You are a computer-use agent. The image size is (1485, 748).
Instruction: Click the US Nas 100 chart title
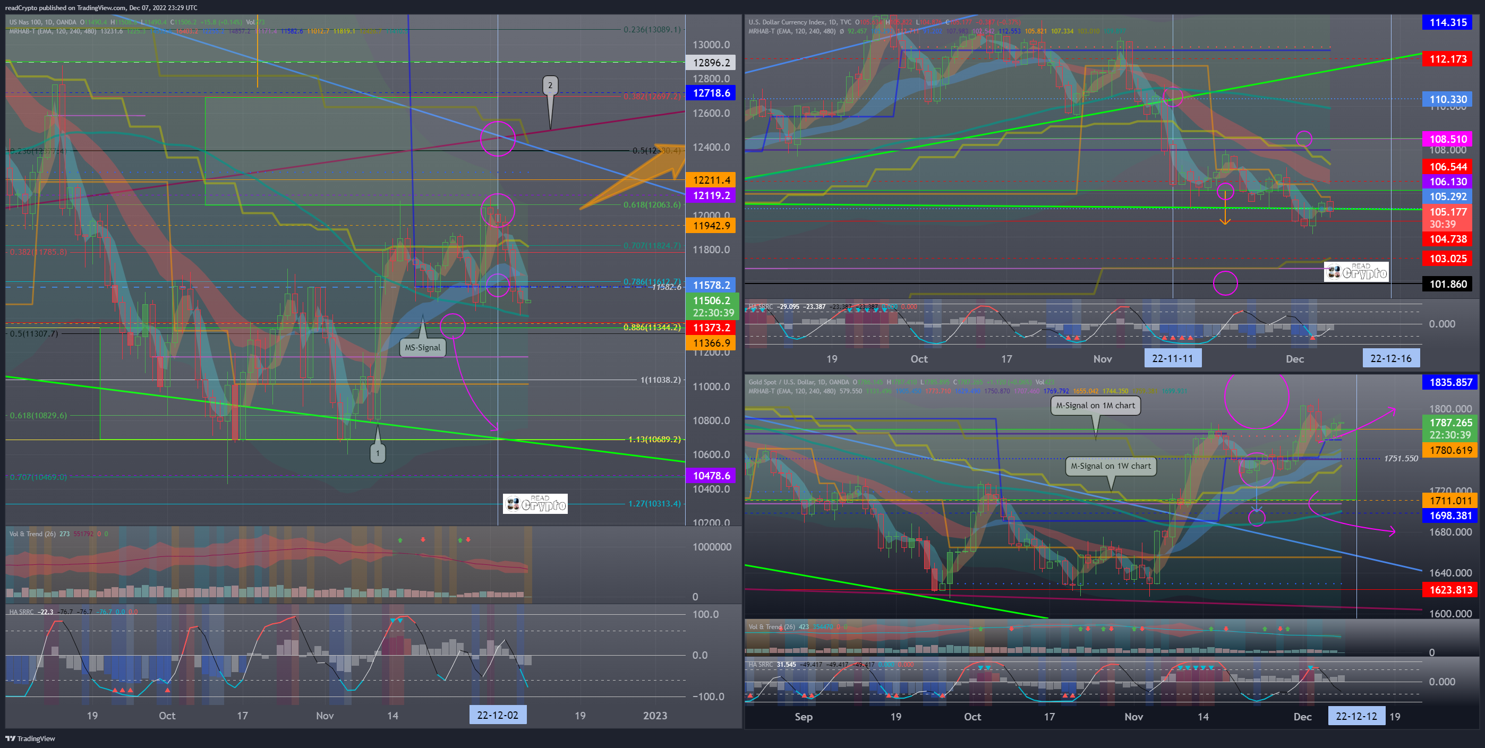[42, 22]
